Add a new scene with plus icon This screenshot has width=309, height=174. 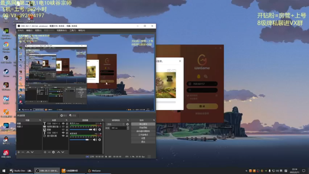(x=19, y=152)
